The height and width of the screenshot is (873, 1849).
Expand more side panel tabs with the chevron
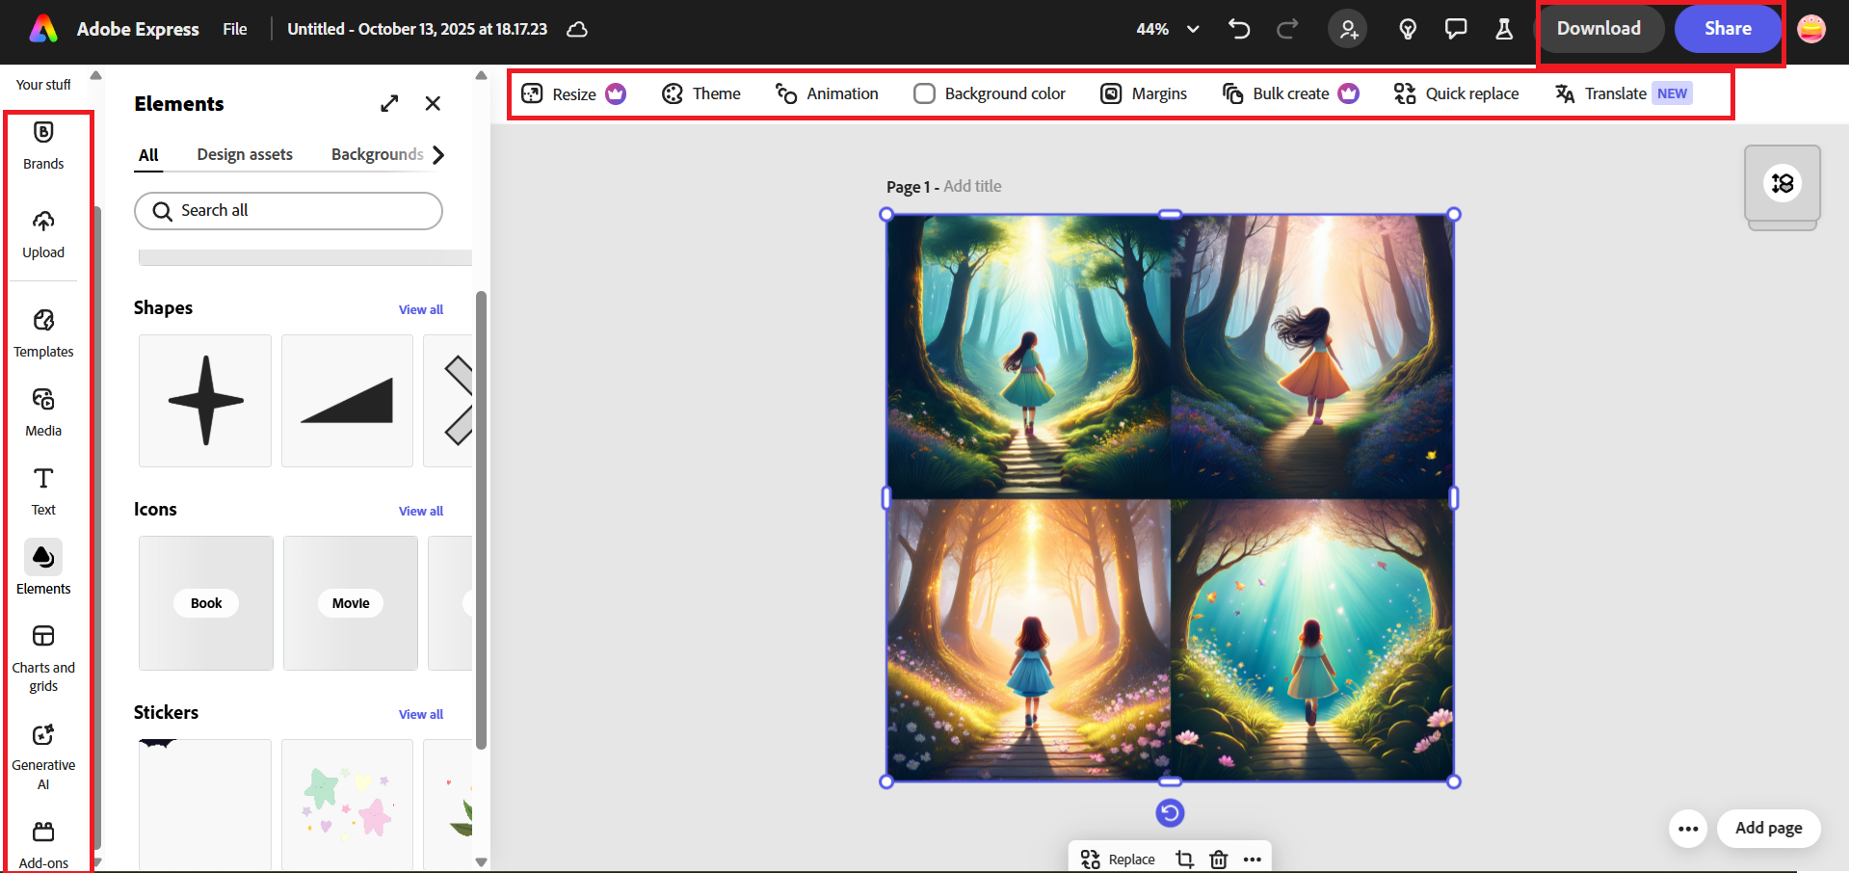(439, 154)
